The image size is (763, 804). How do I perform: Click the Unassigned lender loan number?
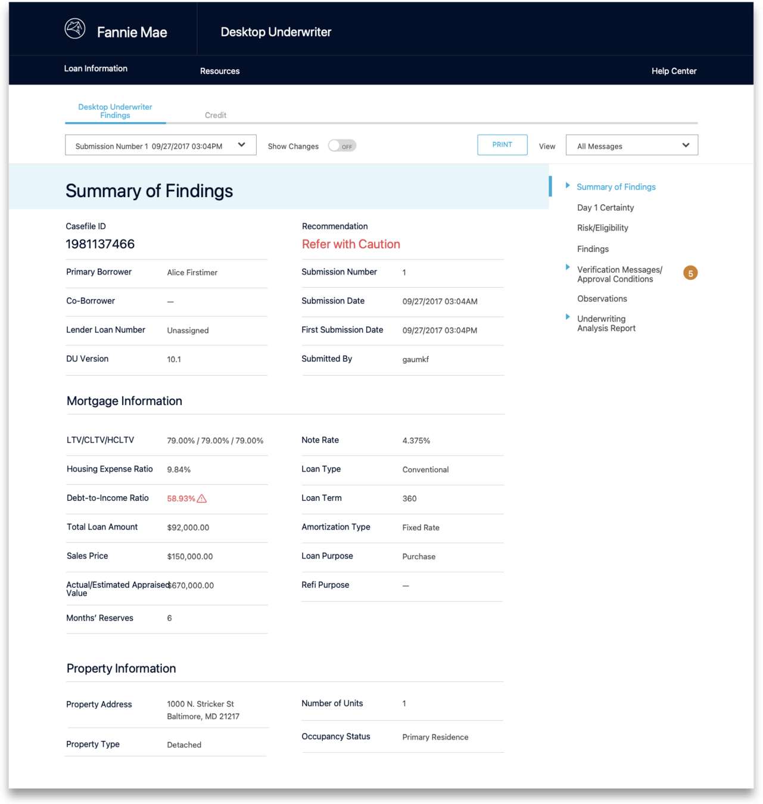tap(188, 331)
